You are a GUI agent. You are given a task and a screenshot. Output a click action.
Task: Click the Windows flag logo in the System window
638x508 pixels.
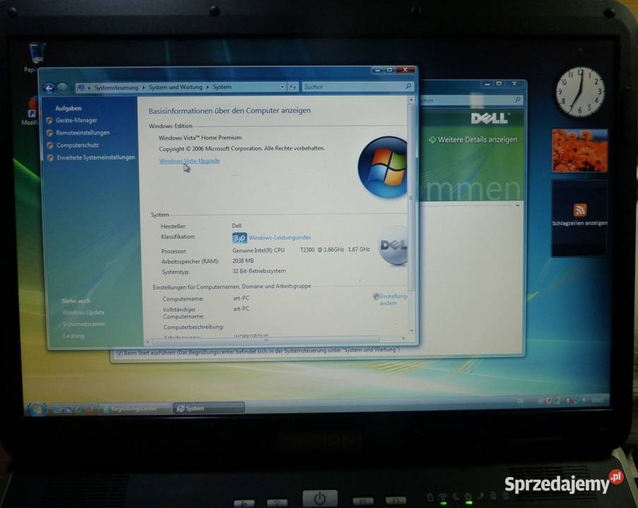(x=384, y=167)
